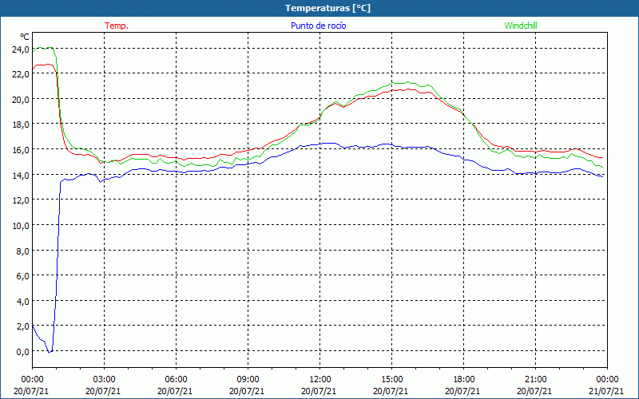This screenshot has height=399, width=639.
Task: Click the 21/07/21 date label
Action: click(x=606, y=391)
